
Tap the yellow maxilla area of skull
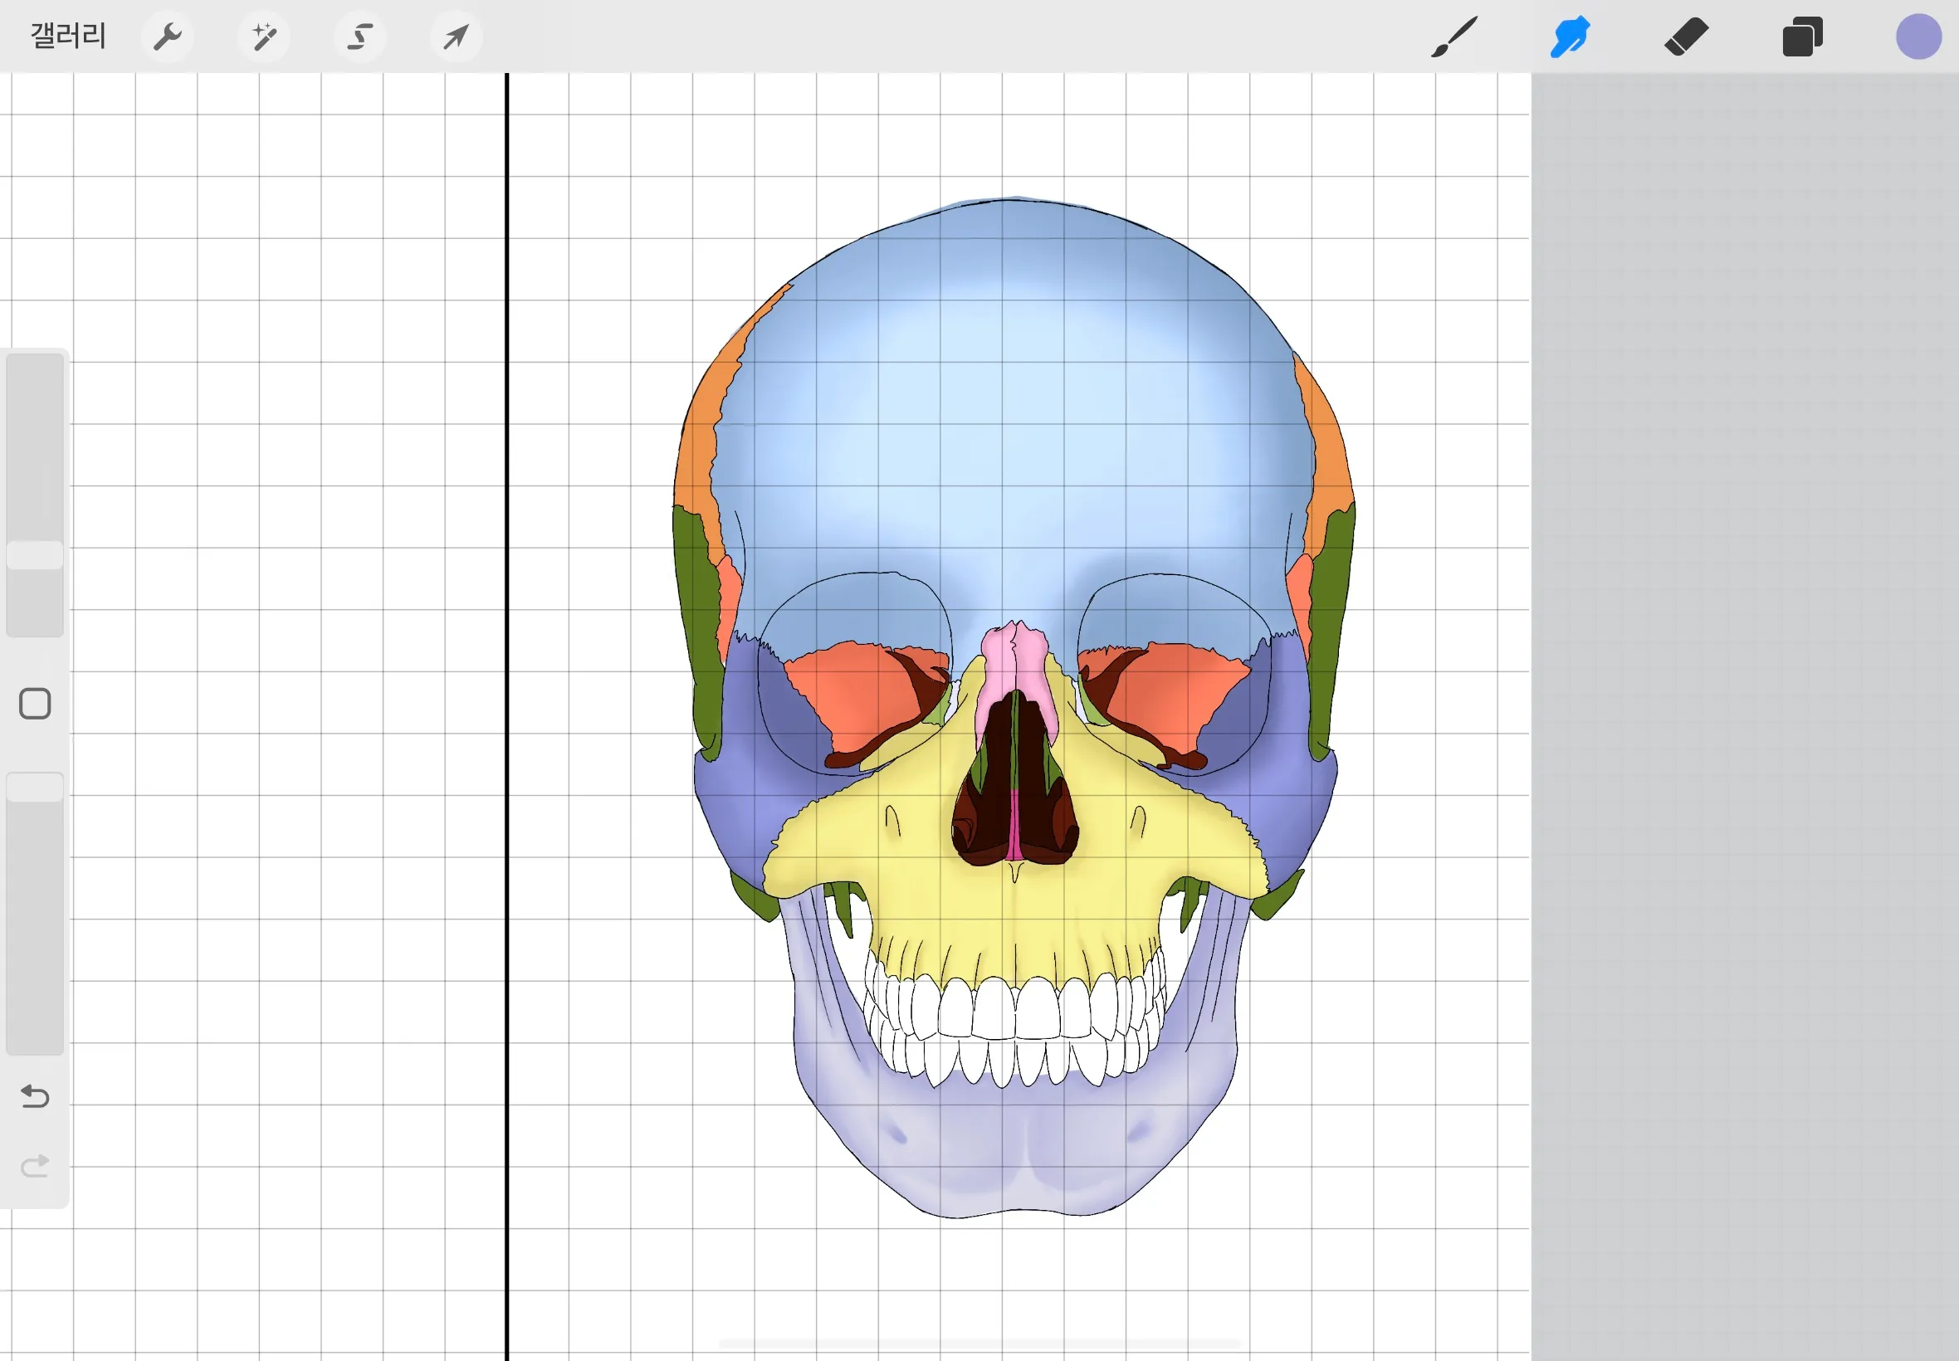(x=1015, y=904)
